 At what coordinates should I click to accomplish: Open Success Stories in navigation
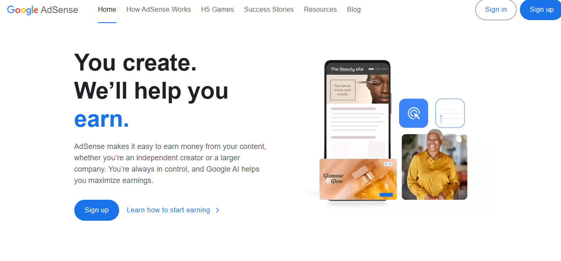(x=269, y=9)
